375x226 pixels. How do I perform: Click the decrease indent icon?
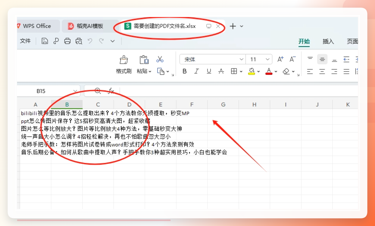(x=346, y=59)
